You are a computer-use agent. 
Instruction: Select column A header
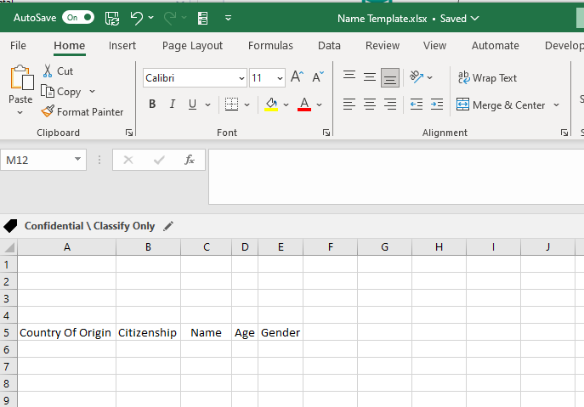click(67, 247)
